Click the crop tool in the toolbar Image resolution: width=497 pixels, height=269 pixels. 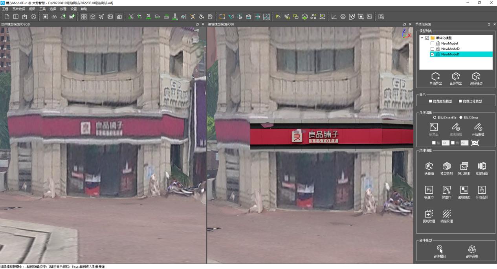coord(139,16)
